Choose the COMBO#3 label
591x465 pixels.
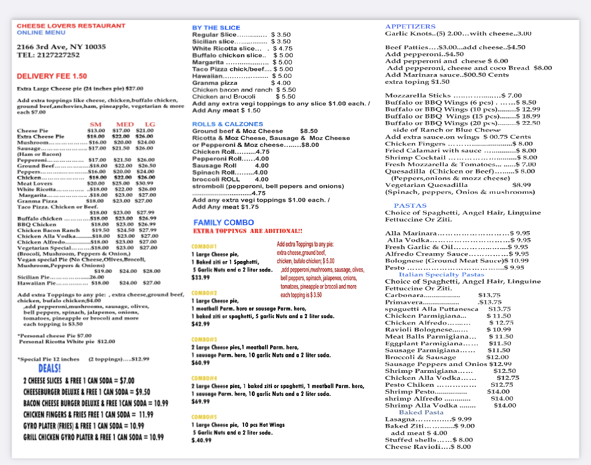(204, 339)
